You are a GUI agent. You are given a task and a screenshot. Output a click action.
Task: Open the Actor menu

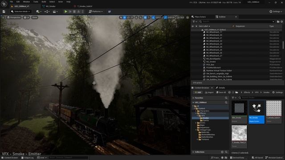coord(61,2)
